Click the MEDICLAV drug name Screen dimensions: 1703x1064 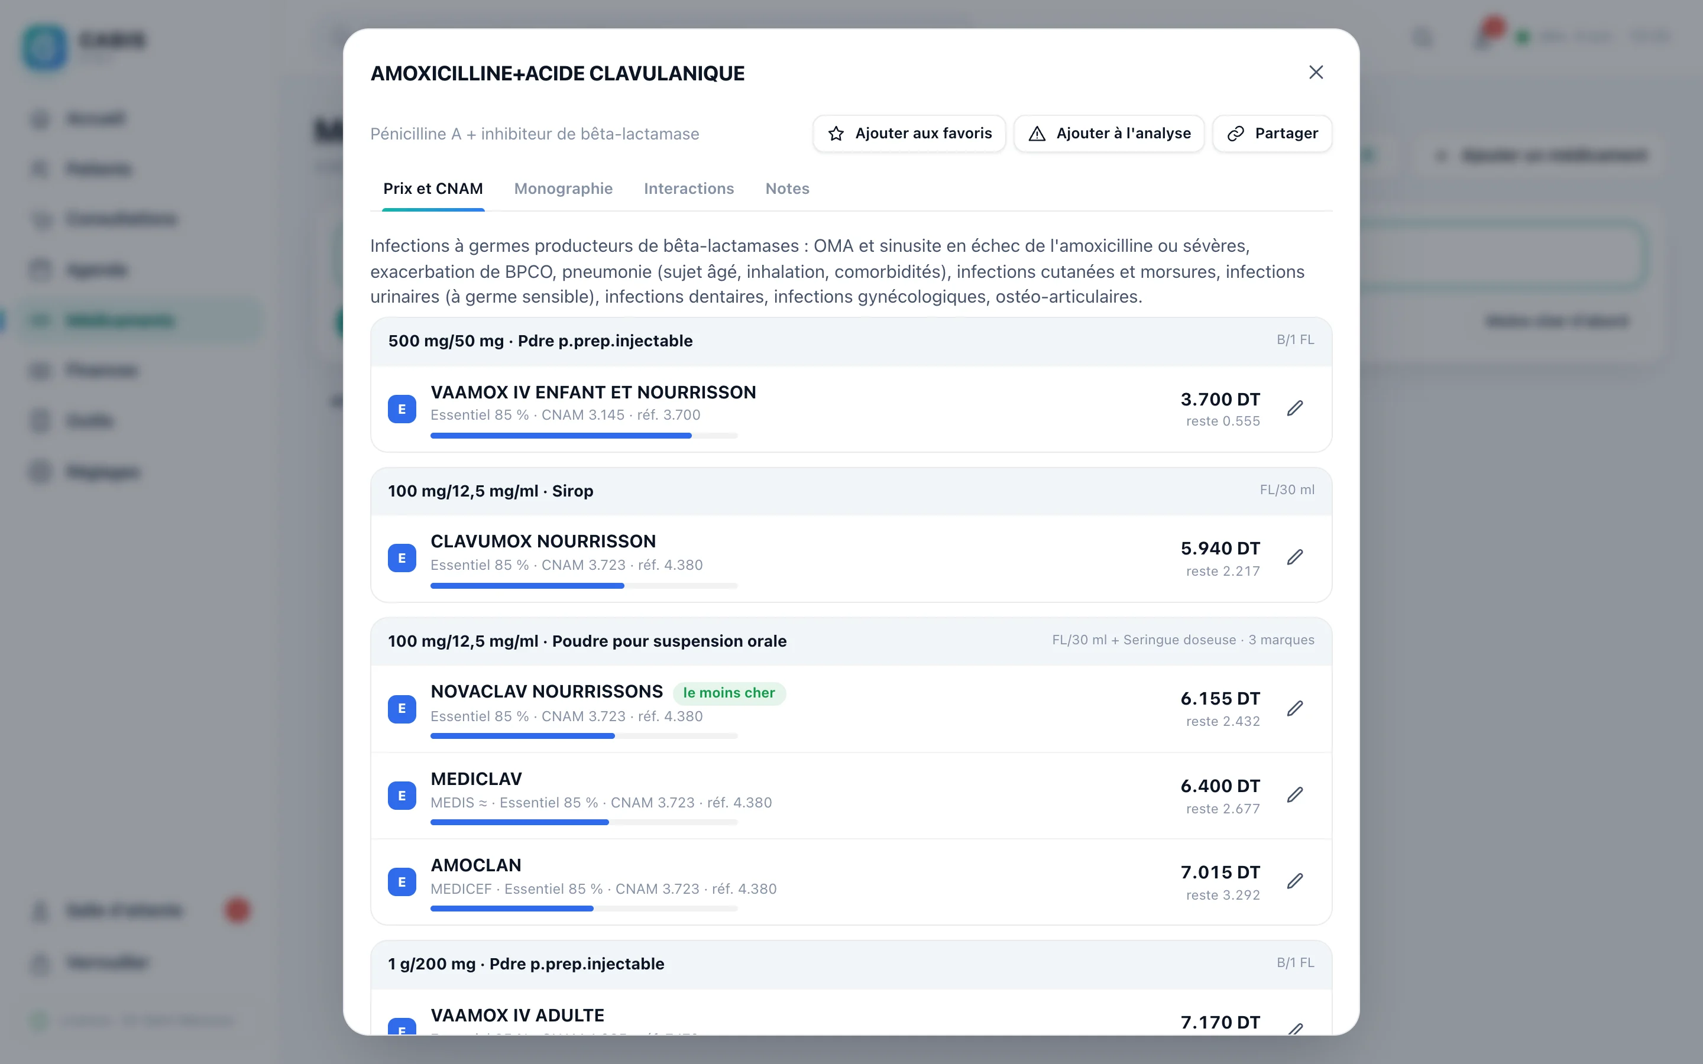(475, 779)
